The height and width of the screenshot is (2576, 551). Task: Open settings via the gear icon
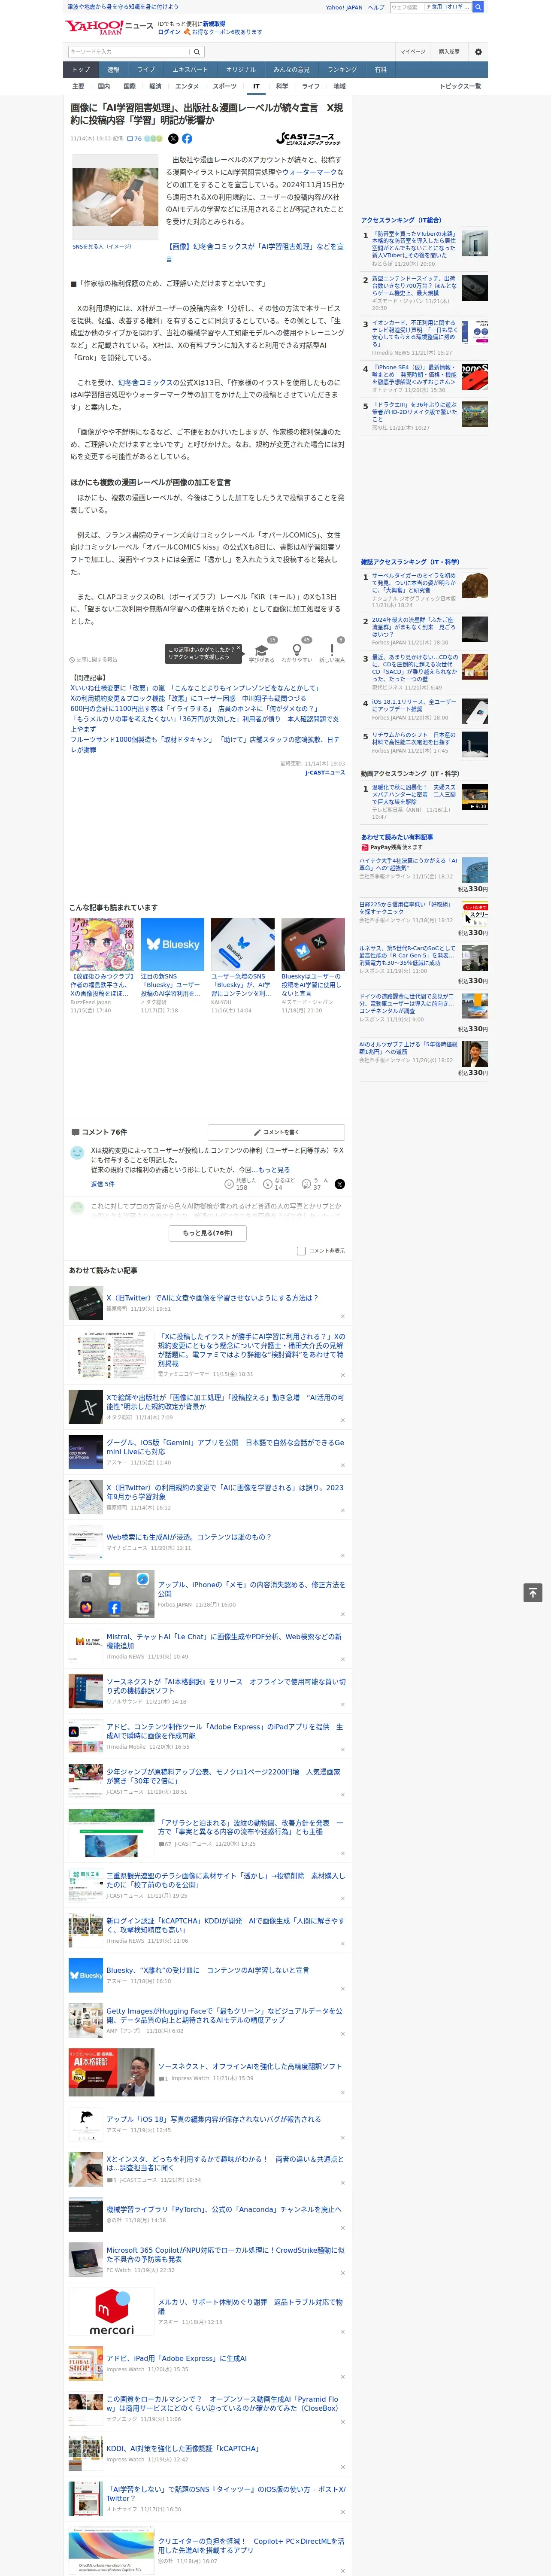click(478, 52)
